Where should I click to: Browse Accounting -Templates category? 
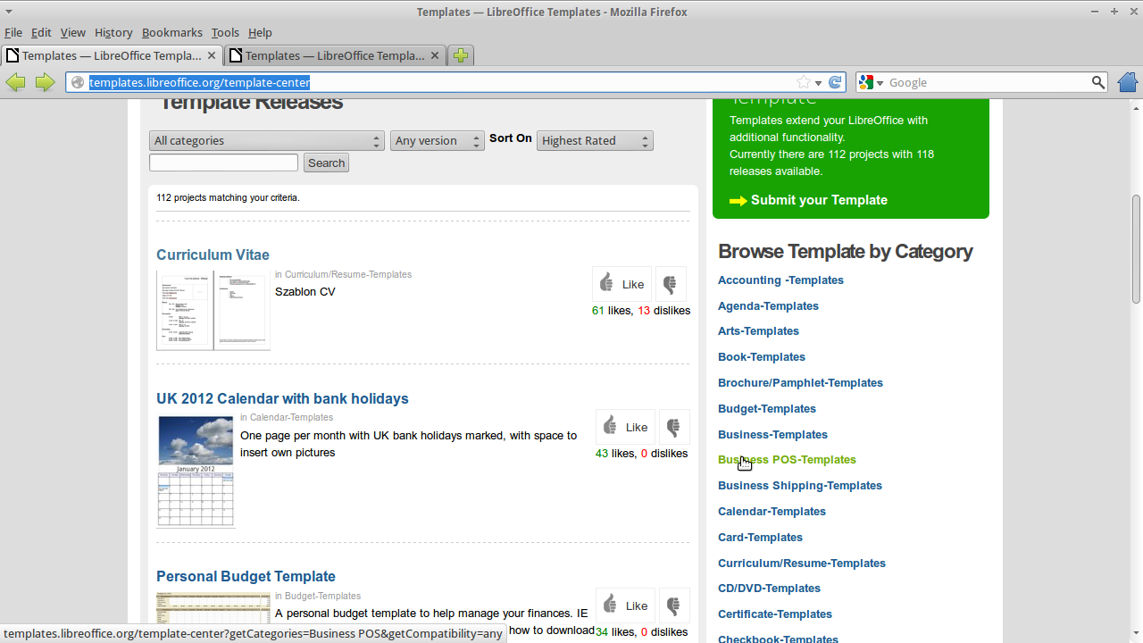[x=780, y=280]
